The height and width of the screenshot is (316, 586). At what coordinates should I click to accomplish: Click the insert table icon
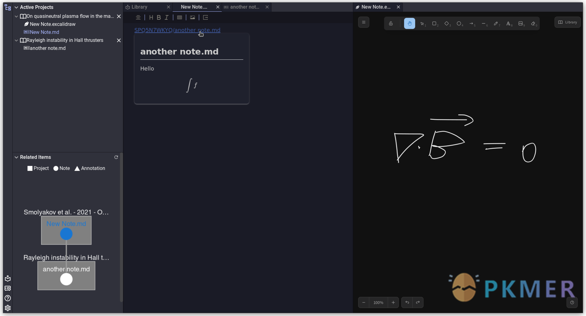click(180, 18)
